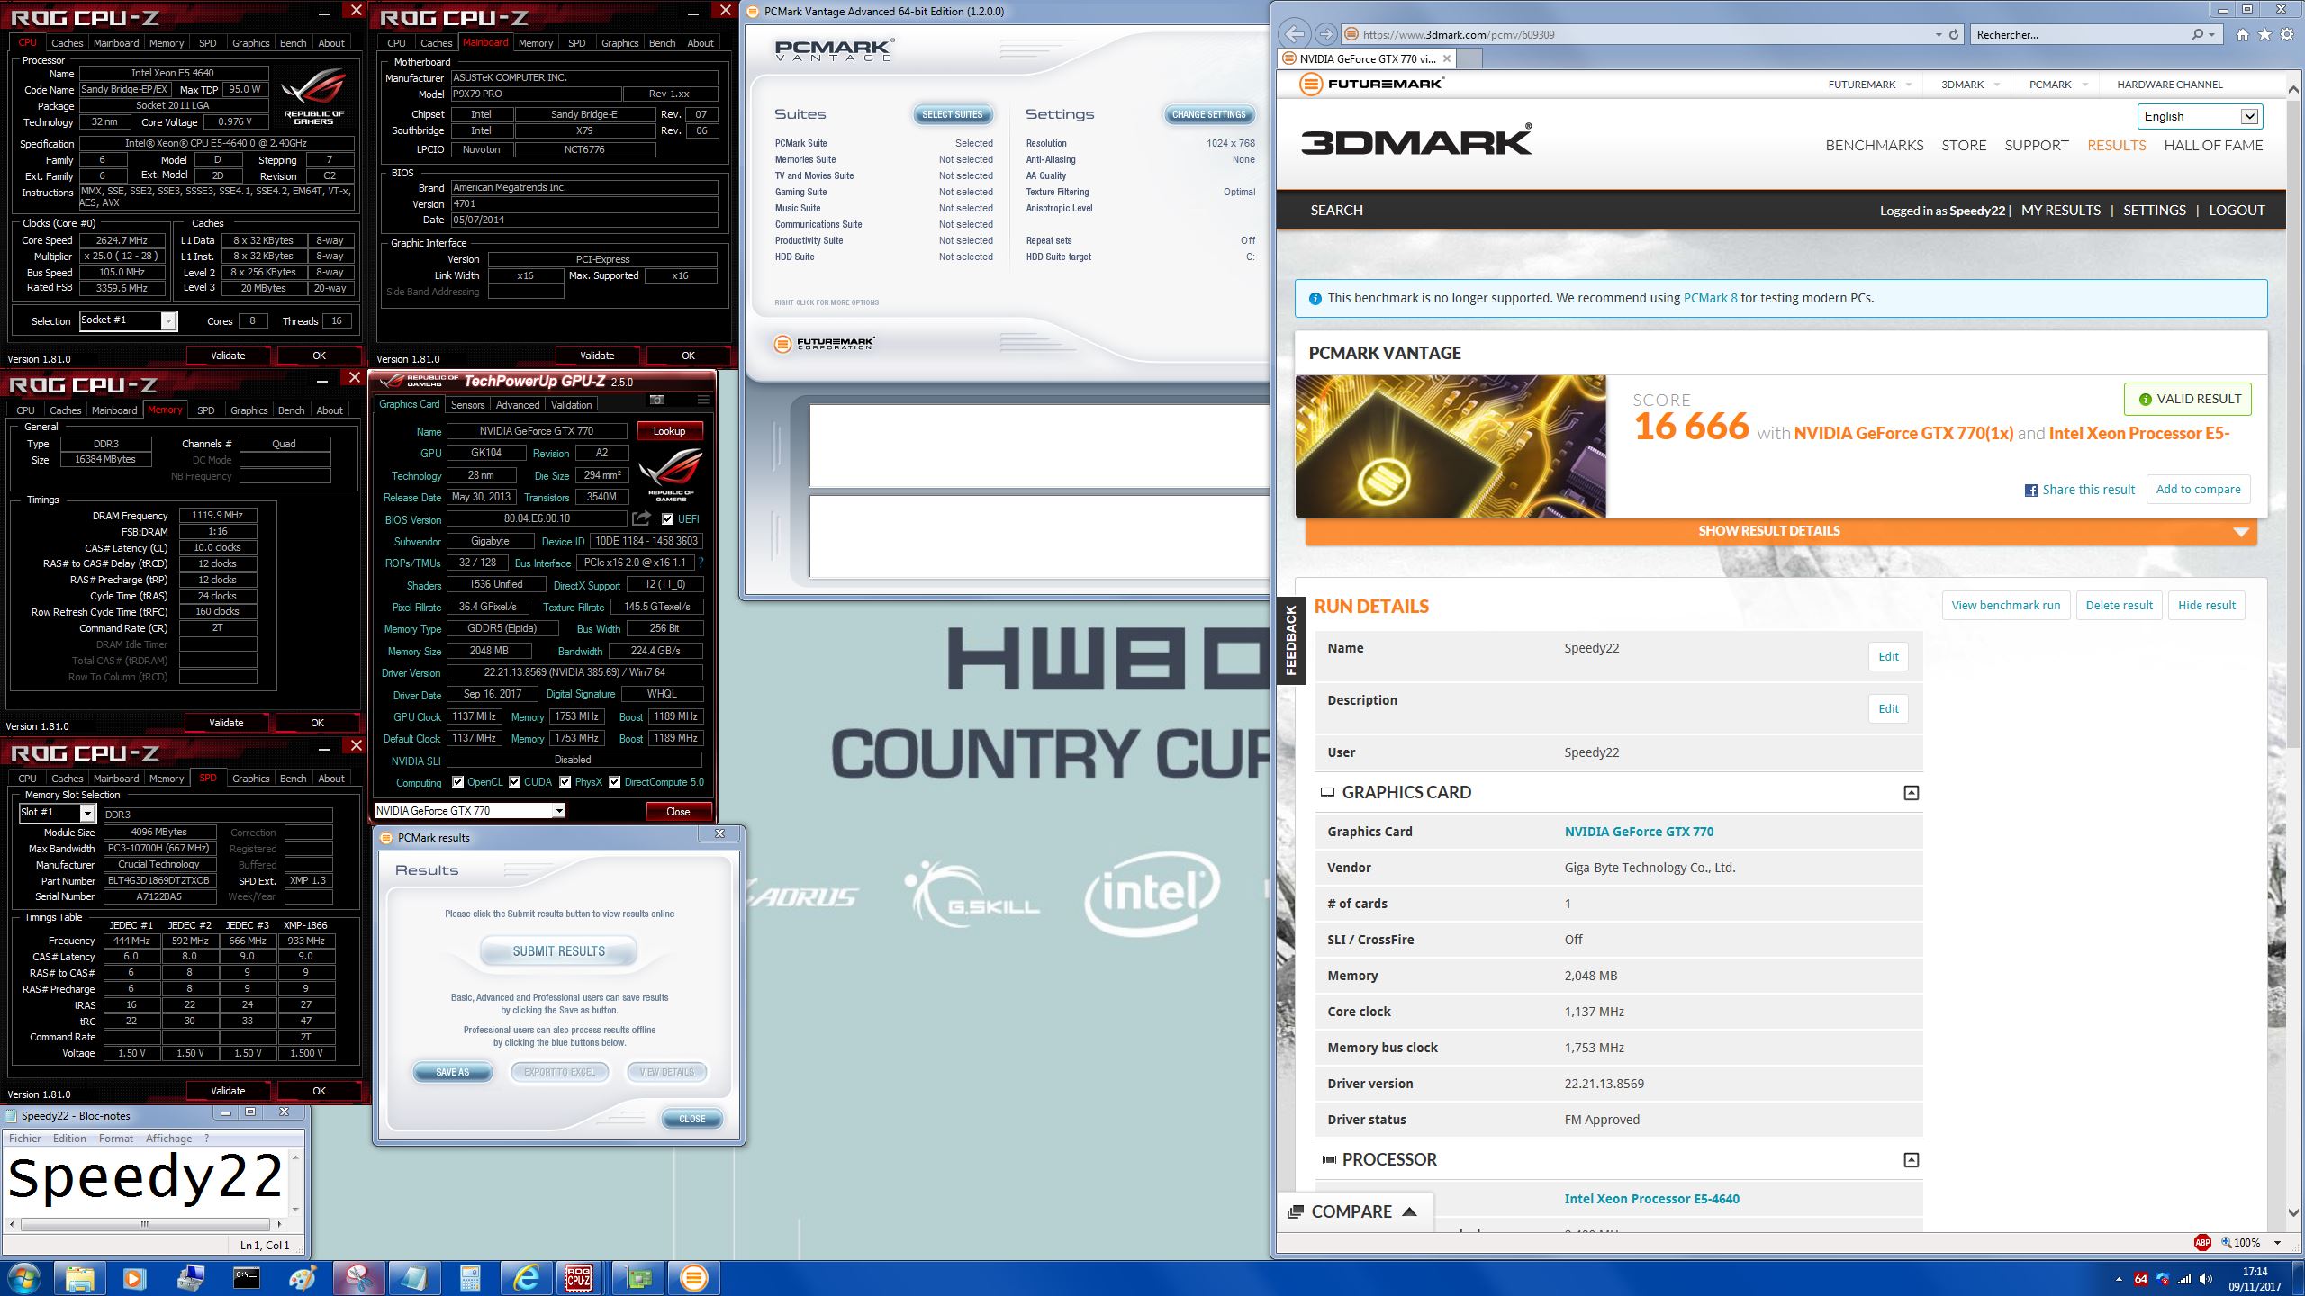This screenshot has height=1296, width=2305.
Task: Refresh the 3dmark page in browser
Action: point(1954,34)
